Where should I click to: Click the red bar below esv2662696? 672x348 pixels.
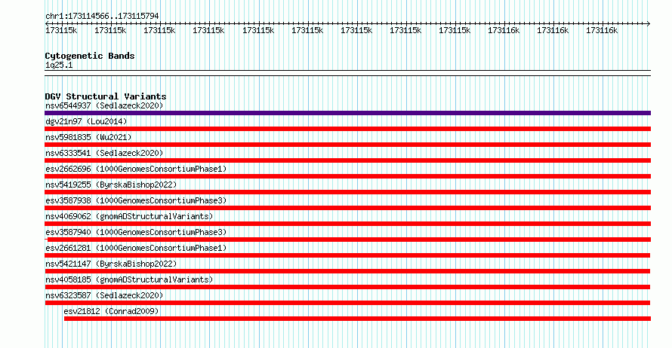(x=347, y=176)
